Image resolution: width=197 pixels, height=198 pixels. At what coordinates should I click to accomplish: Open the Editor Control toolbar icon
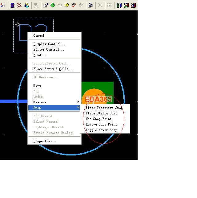[46, 5]
